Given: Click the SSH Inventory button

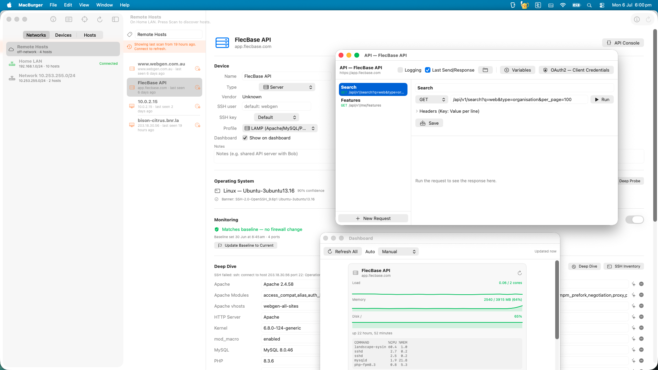Looking at the screenshot, I should (624, 266).
